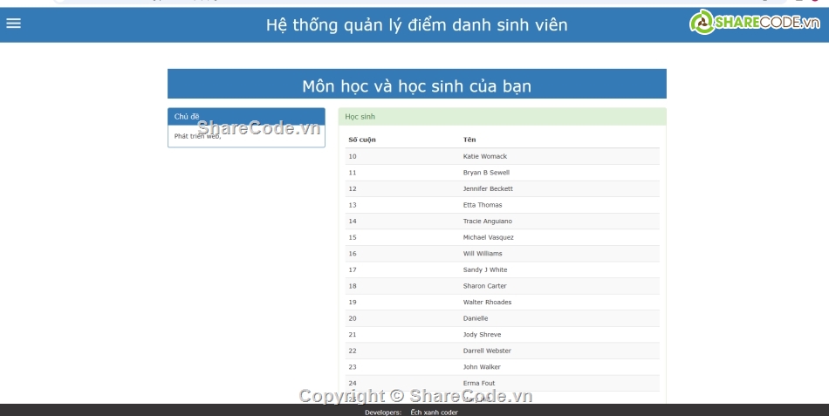The image size is (829, 416).
Task: Click roll number 10
Action: [353, 156]
